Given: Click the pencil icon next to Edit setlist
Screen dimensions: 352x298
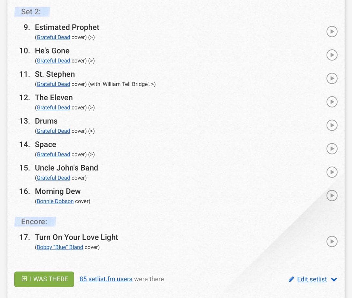Looking at the screenshot, I should 291,279.
